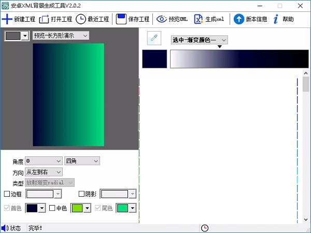The width and height of the screenshot is (311, 233).
Task: Click the white-to-black gradient color bar
Action: 239,59
